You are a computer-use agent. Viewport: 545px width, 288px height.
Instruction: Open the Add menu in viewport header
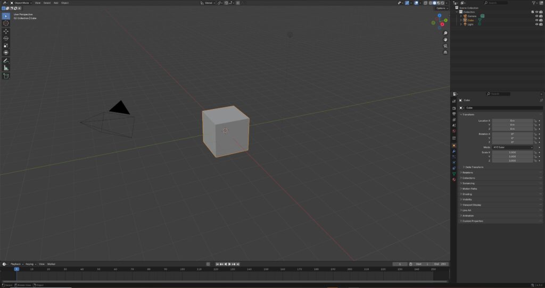55,3
